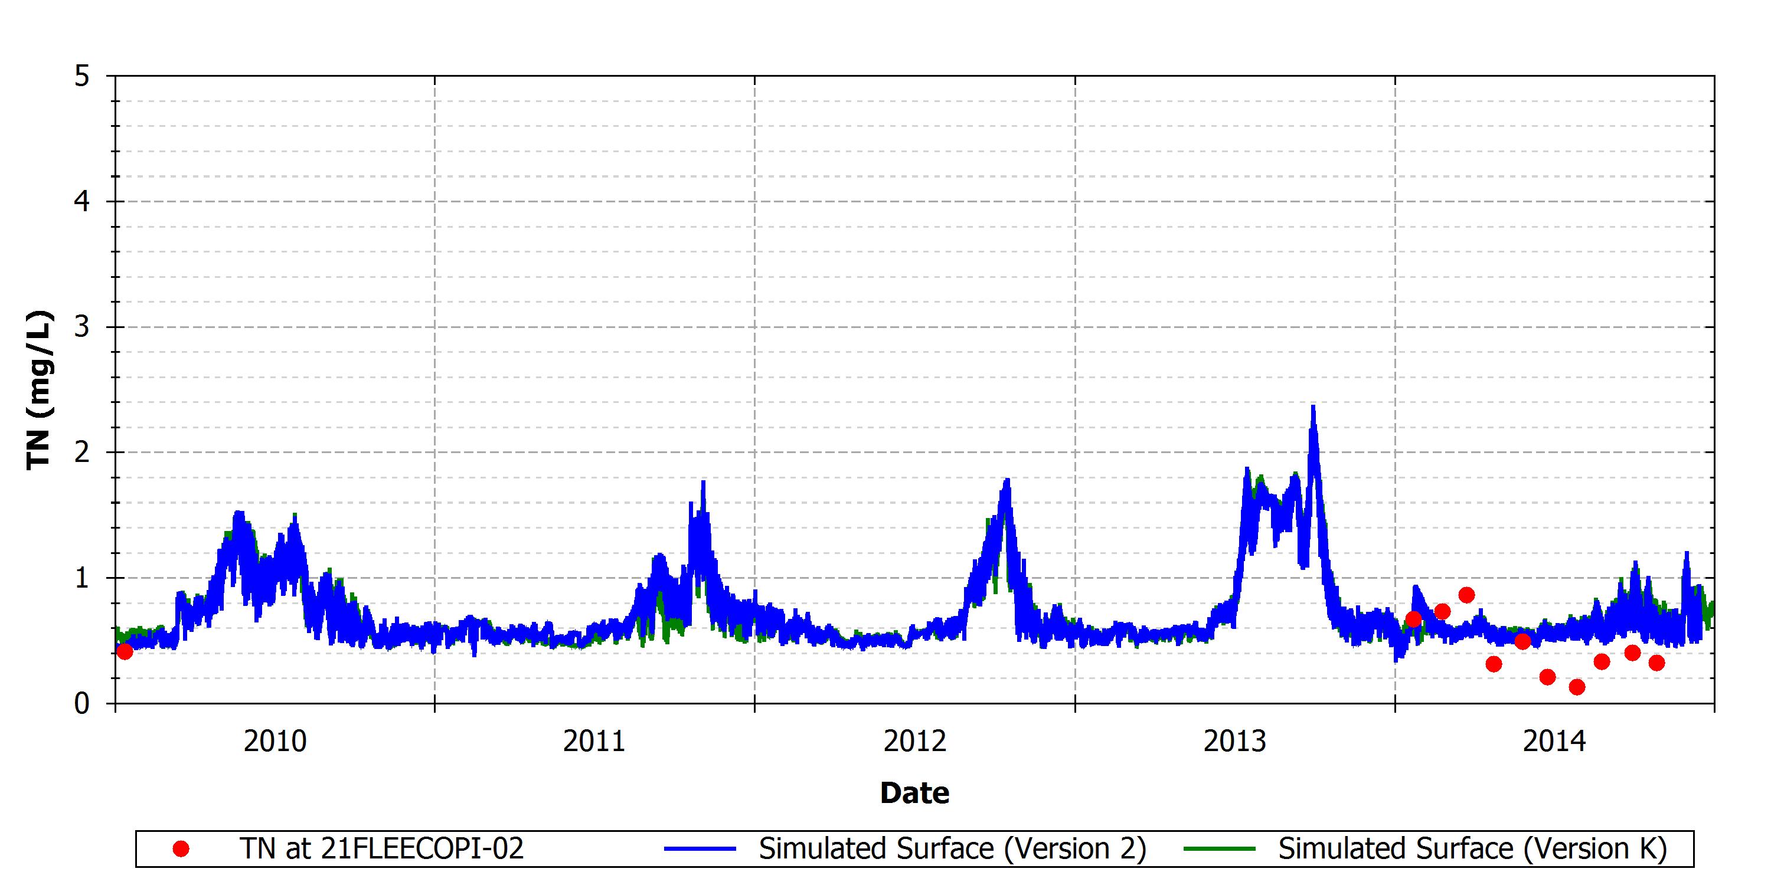Click the red observation point at chart start
The width and height of the screenshot is (1771, 885).
[125, 651]
